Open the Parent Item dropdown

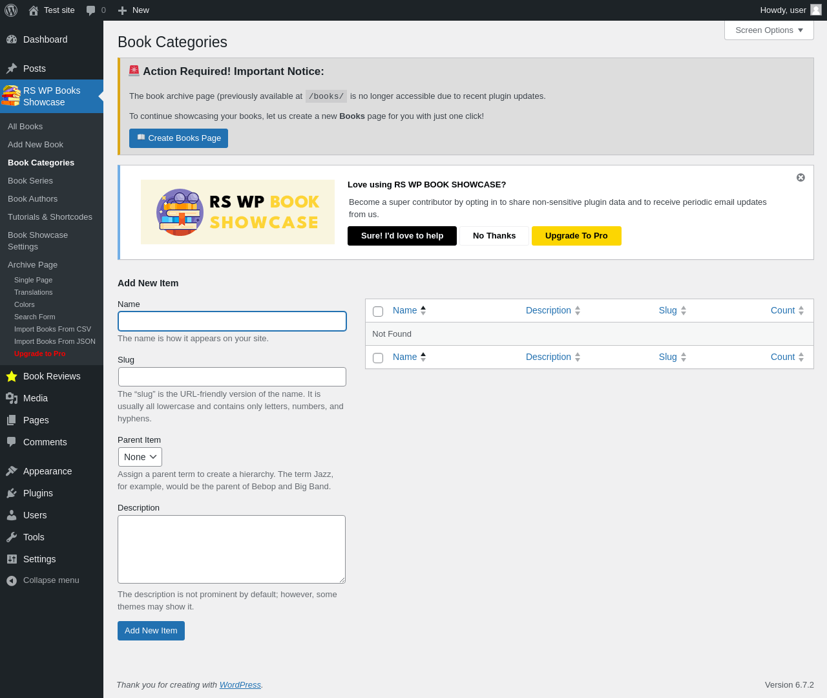point(140,457)
